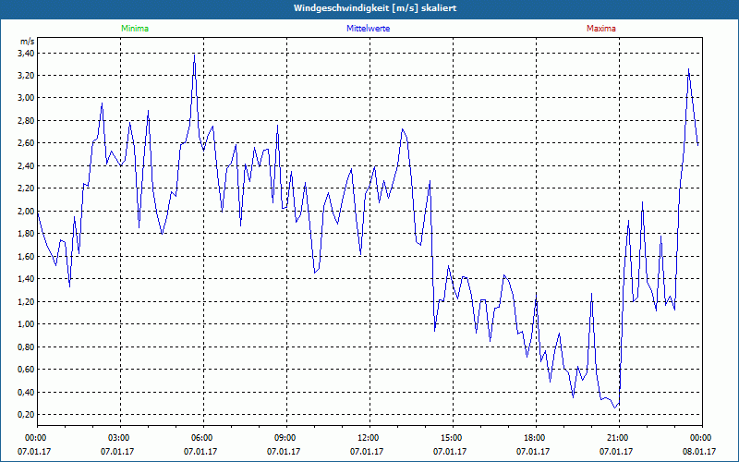Click the 2,60 y-axis value

[26, 143]
